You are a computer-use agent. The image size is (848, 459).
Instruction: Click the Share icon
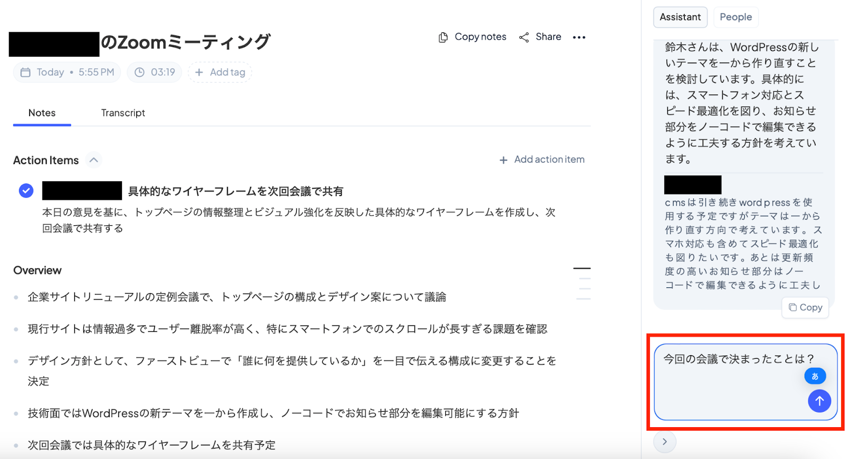pyautogui.click(x=524, y=37)
